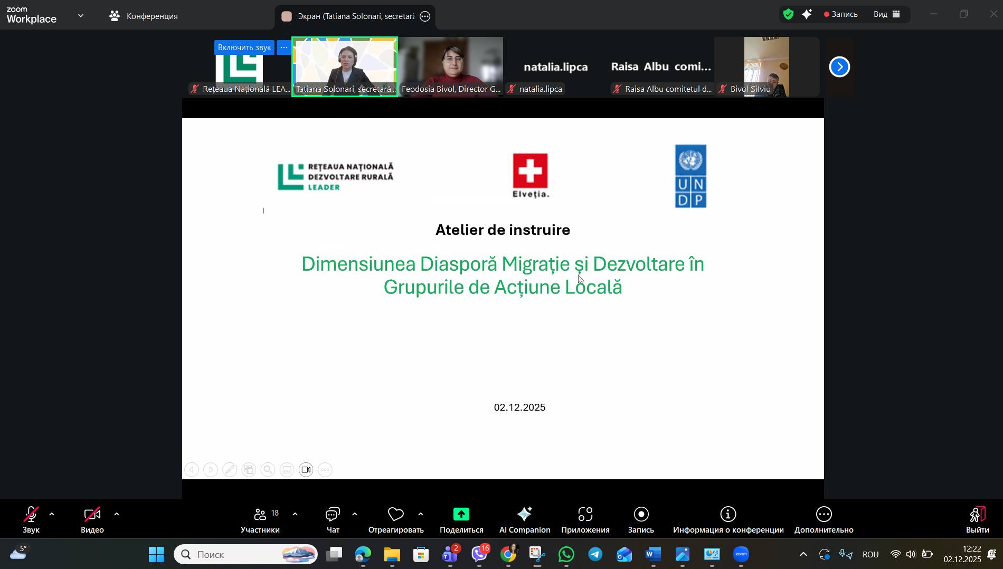Show next participants with the arrow button

click(839, 67)
